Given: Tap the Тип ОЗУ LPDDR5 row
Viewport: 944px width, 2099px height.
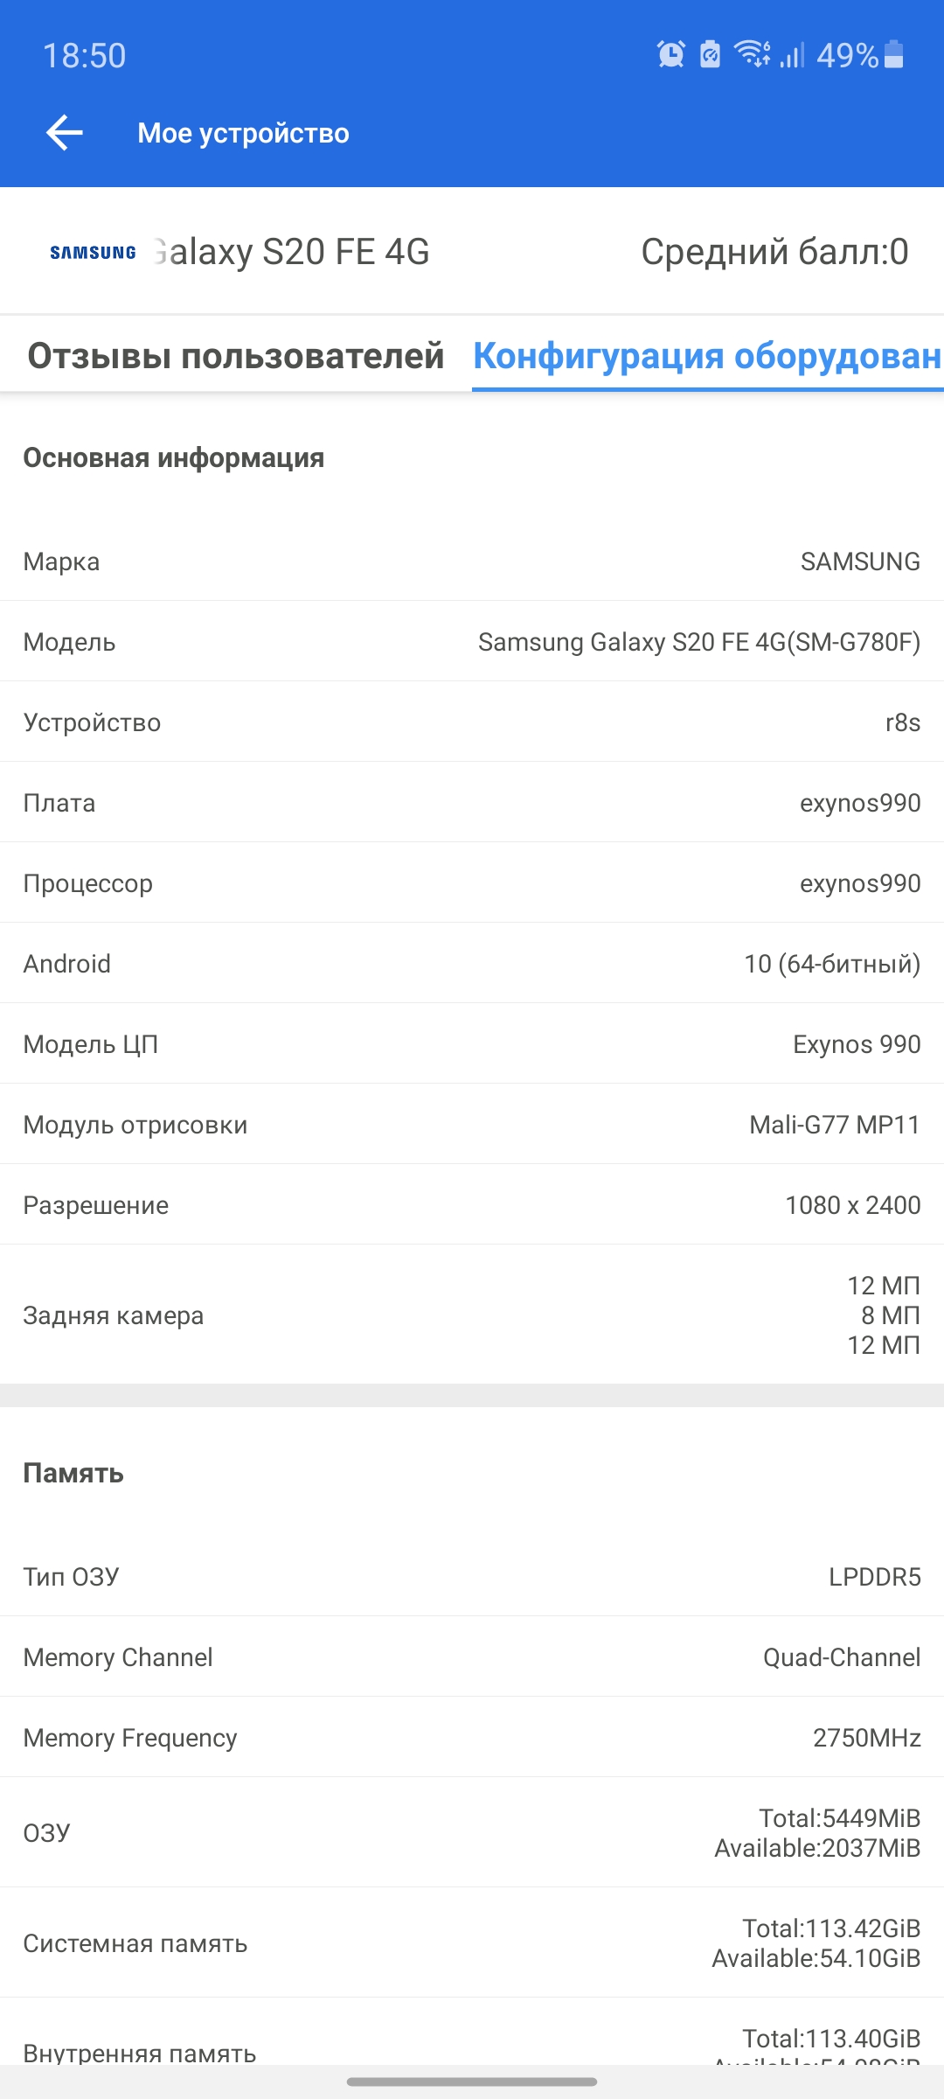Looking at the screenshot, I should 472,1577.
